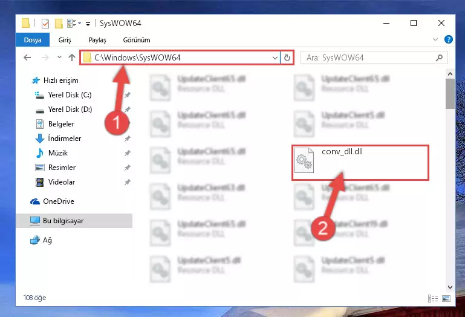Viewport: 465px width, 317px height.
Task: Open the Dosya ribbon tab
Action: coord(33,40)
